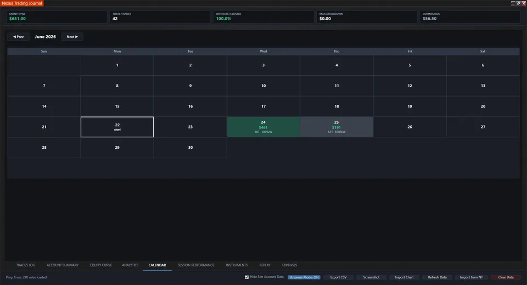Switch to Account Summary tab
527x285 pixels.
click(x=63, y=265)
